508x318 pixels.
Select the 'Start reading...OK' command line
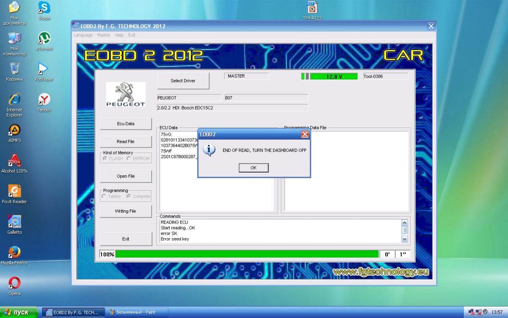[178, 228]
